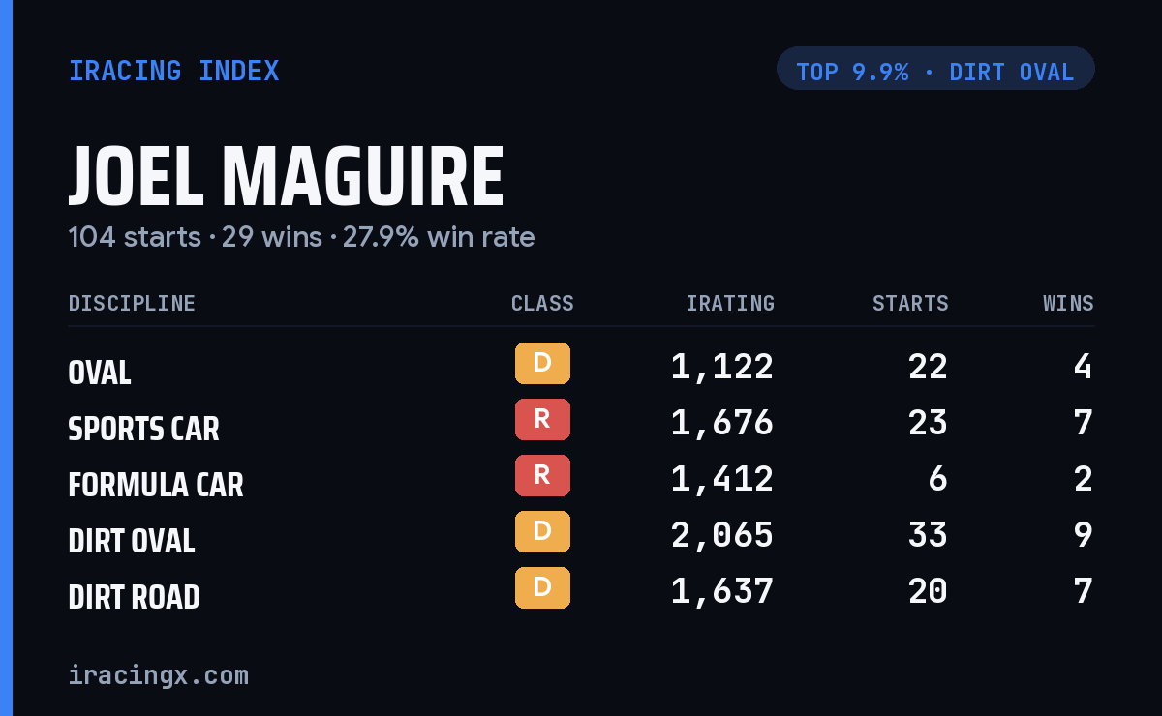The width and height of the screenshot is (1162, 716).
Task: Select the Sports Car discipline row
Action: tap(581, 423)
